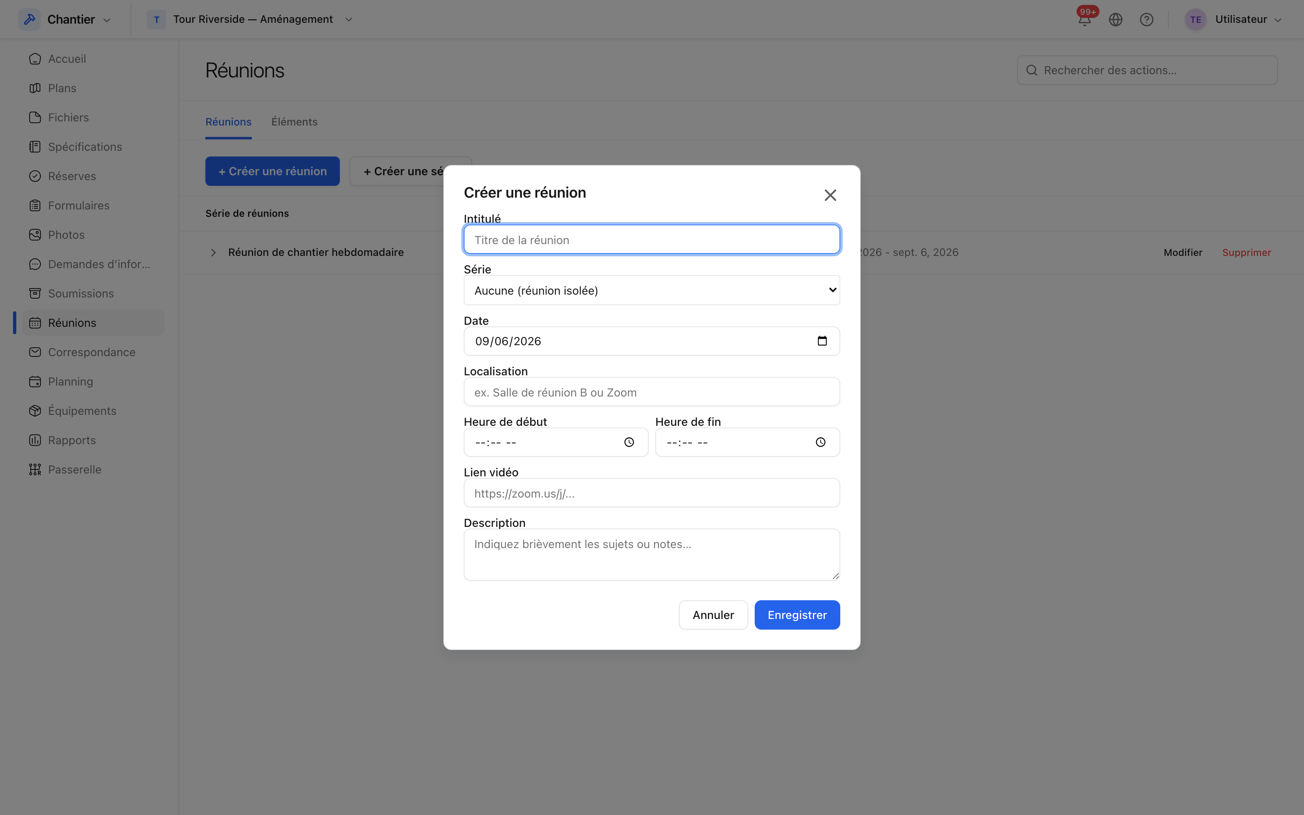
Task: Click the Accueil home icon
Action: coord(35,59)
